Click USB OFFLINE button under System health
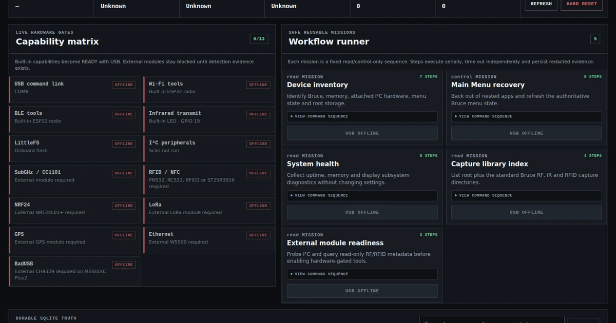This screenshot has height=323, width=616. [362, 212]
